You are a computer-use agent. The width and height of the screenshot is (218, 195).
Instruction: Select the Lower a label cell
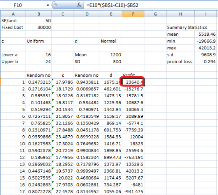[x=13, y=55]
